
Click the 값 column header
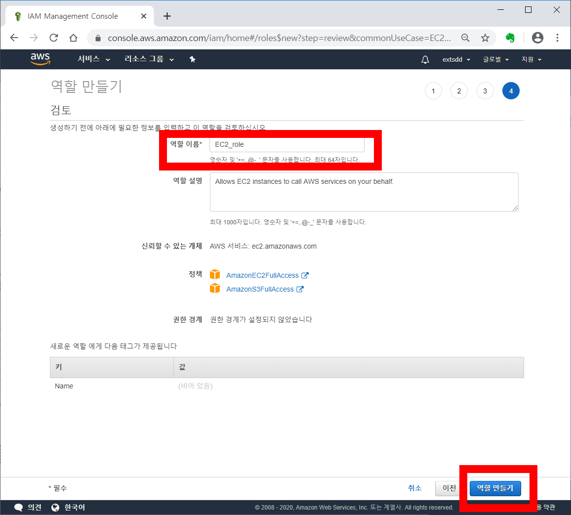tap(349, 367)
